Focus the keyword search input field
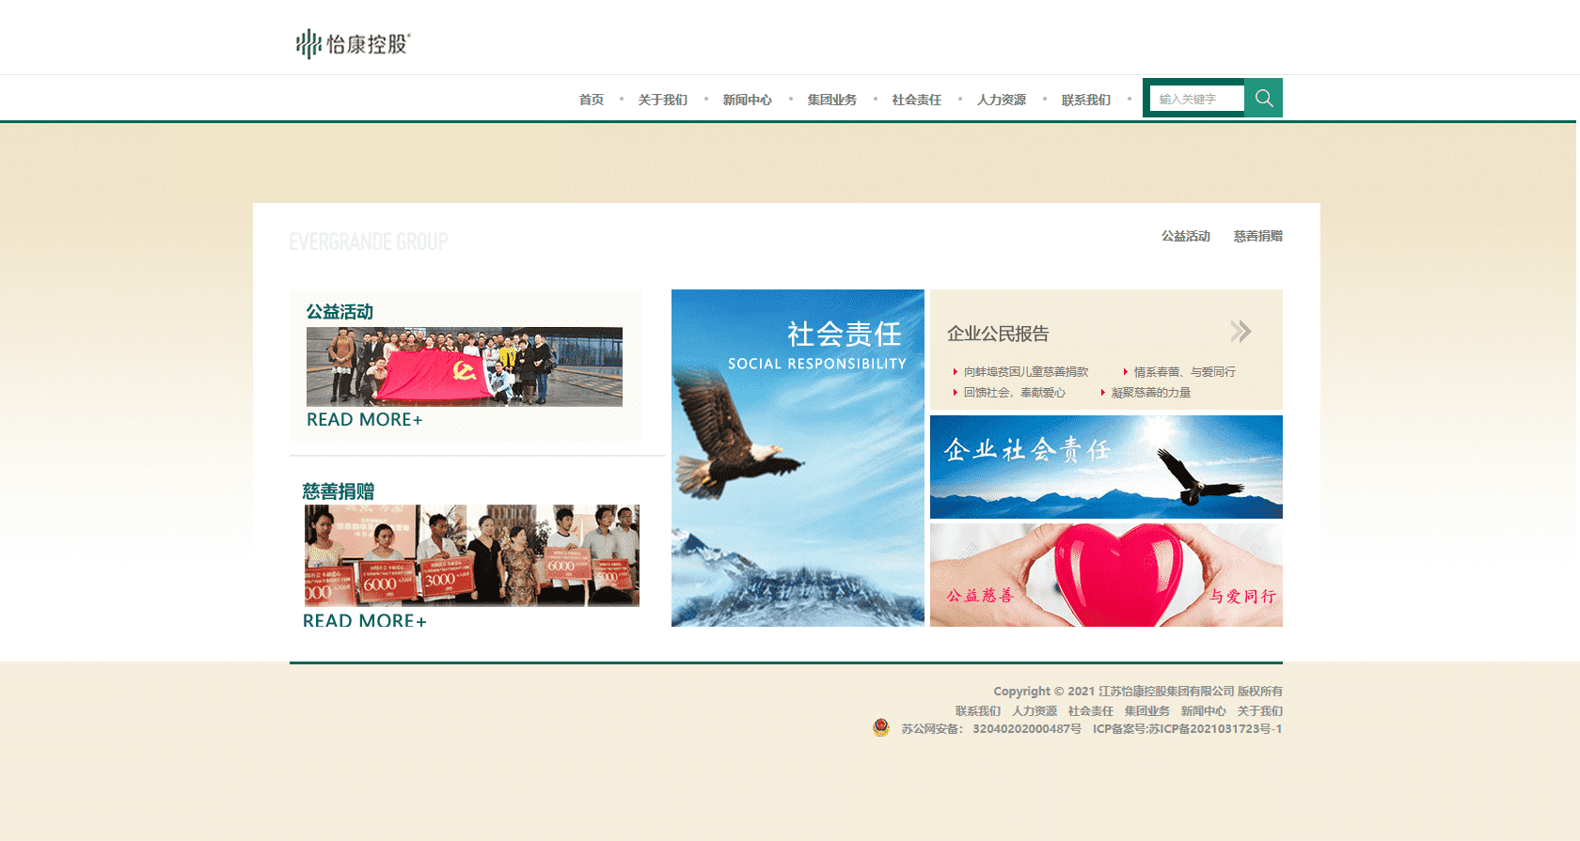The image size is (1580, 841). 1196,99
